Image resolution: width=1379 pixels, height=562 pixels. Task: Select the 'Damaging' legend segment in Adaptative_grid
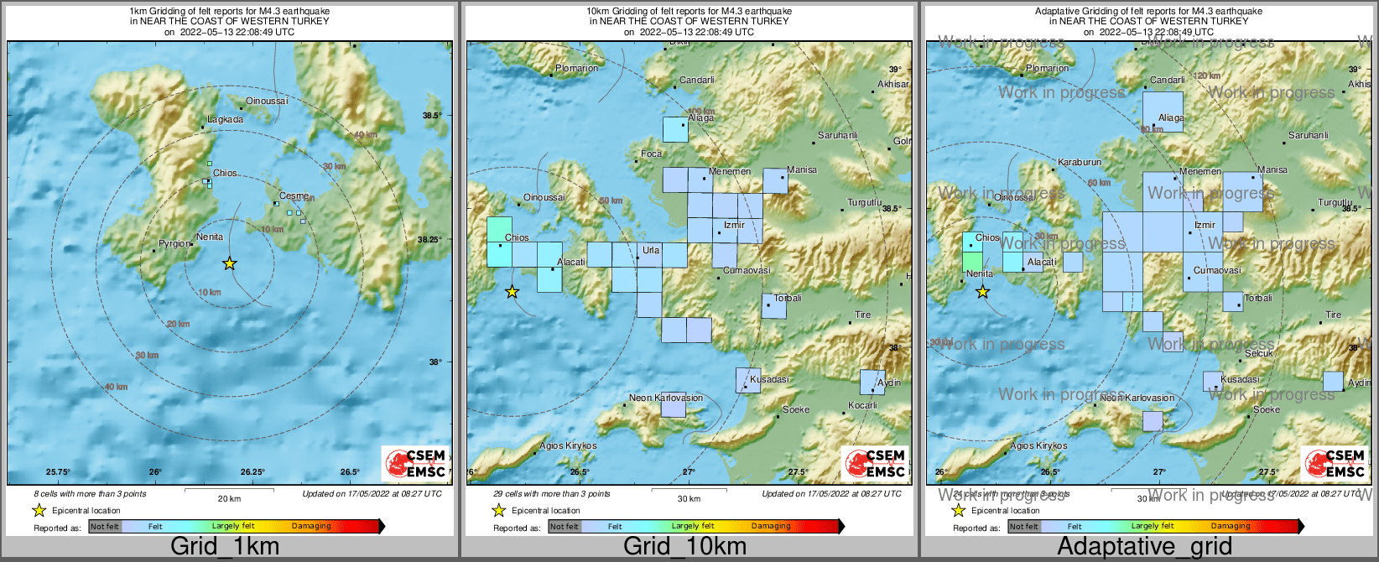pos(1231,527)
